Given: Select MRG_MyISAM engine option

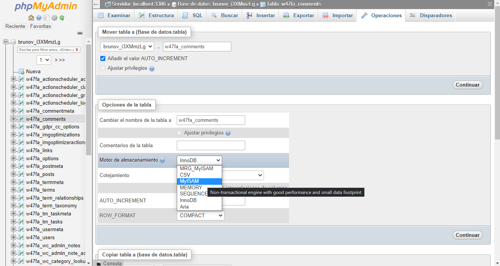Looking at the screenshot, I should (199, 168).
